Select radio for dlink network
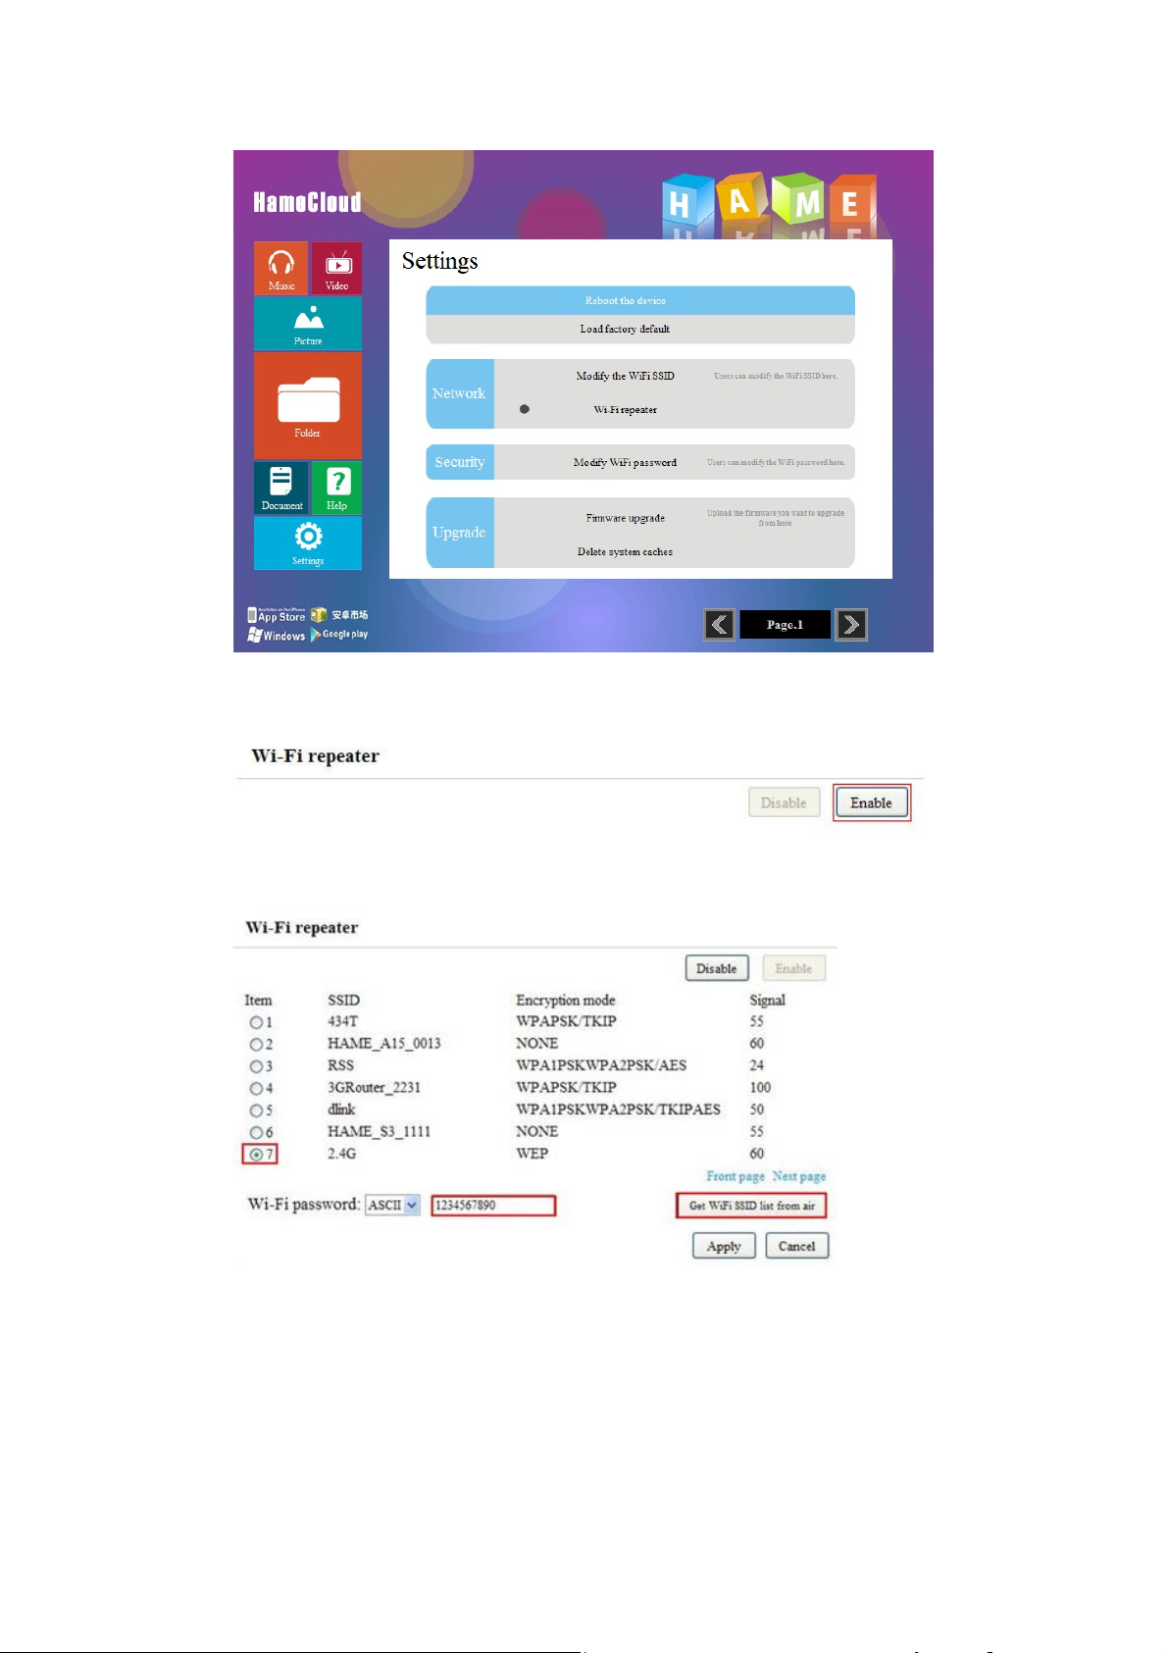1168x1653 pixels. click(256, 1111)
